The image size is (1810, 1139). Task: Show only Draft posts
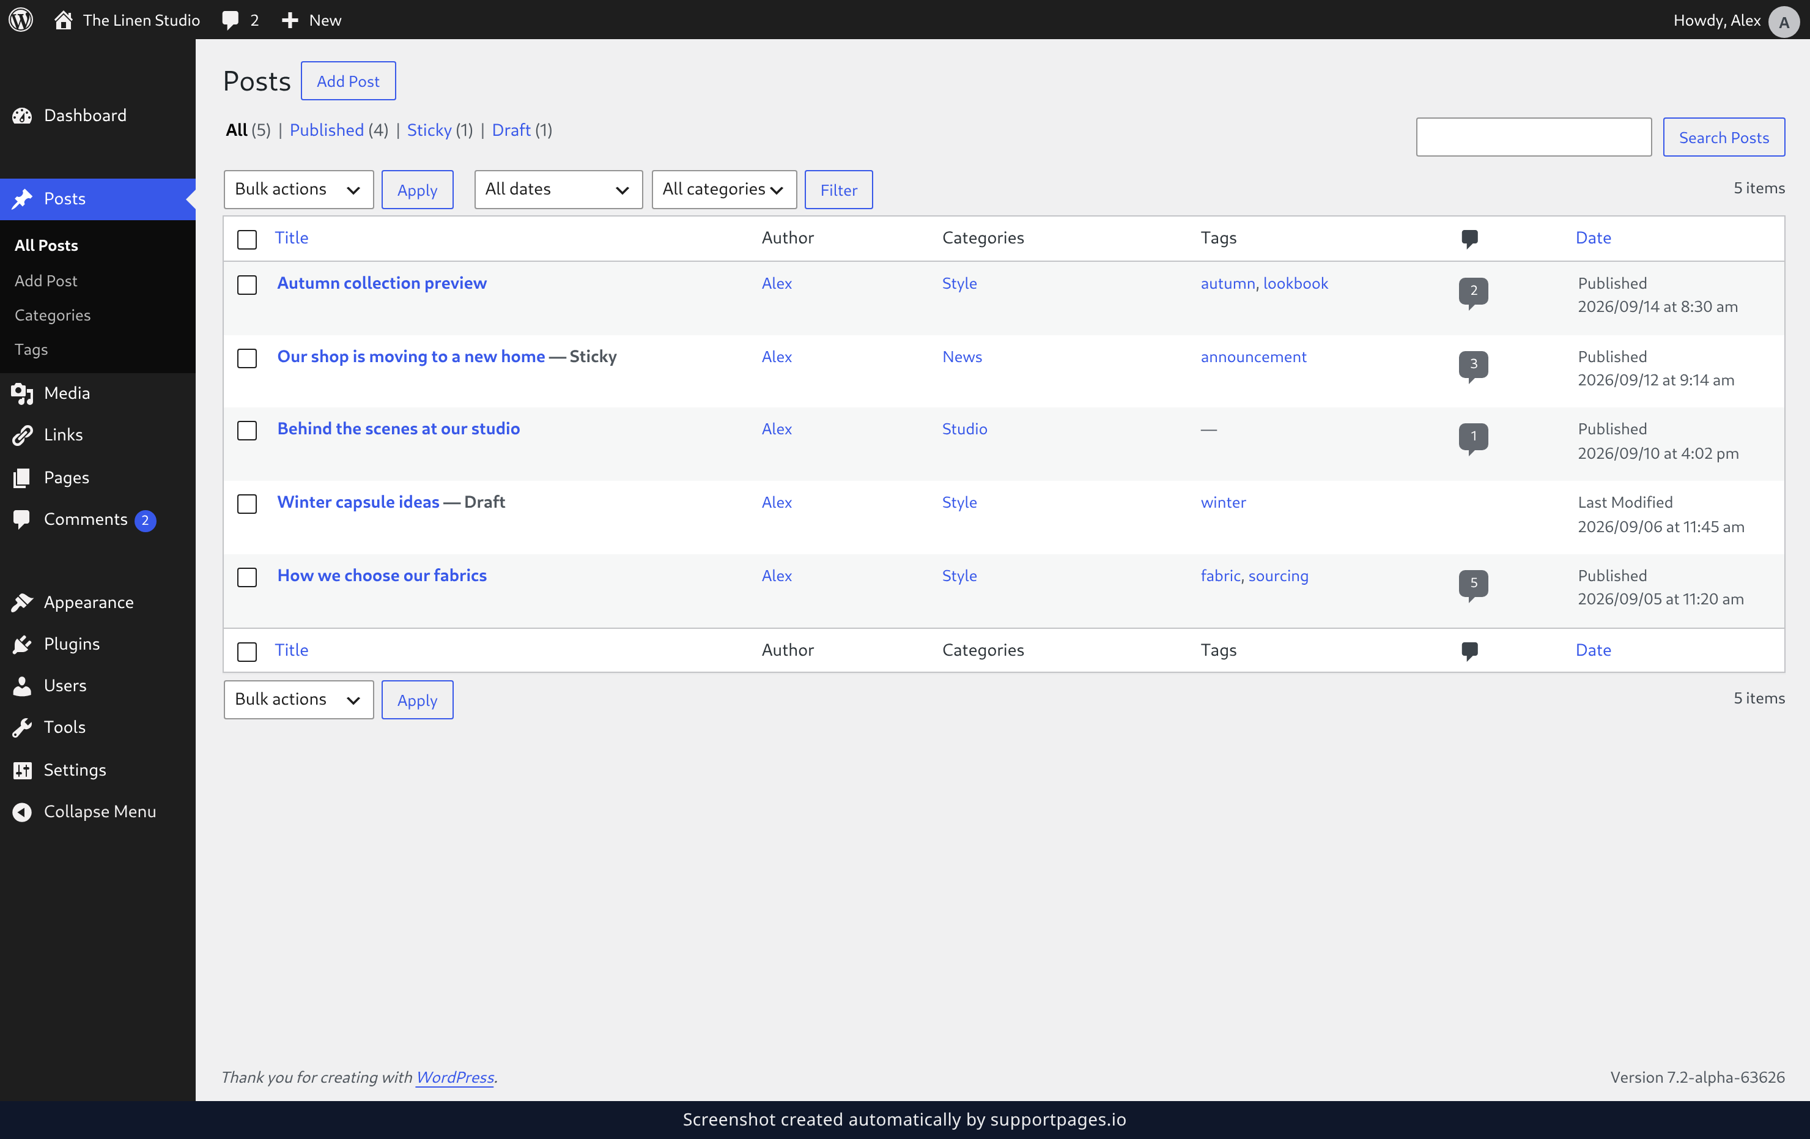(x=511, y=130)
